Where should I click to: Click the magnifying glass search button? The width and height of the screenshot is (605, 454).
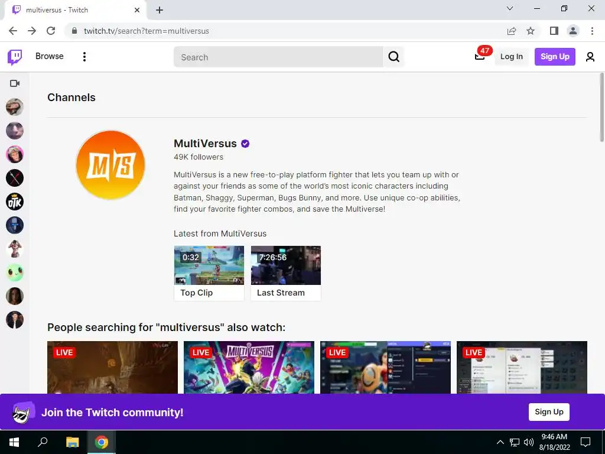click(x=393, y=57)
